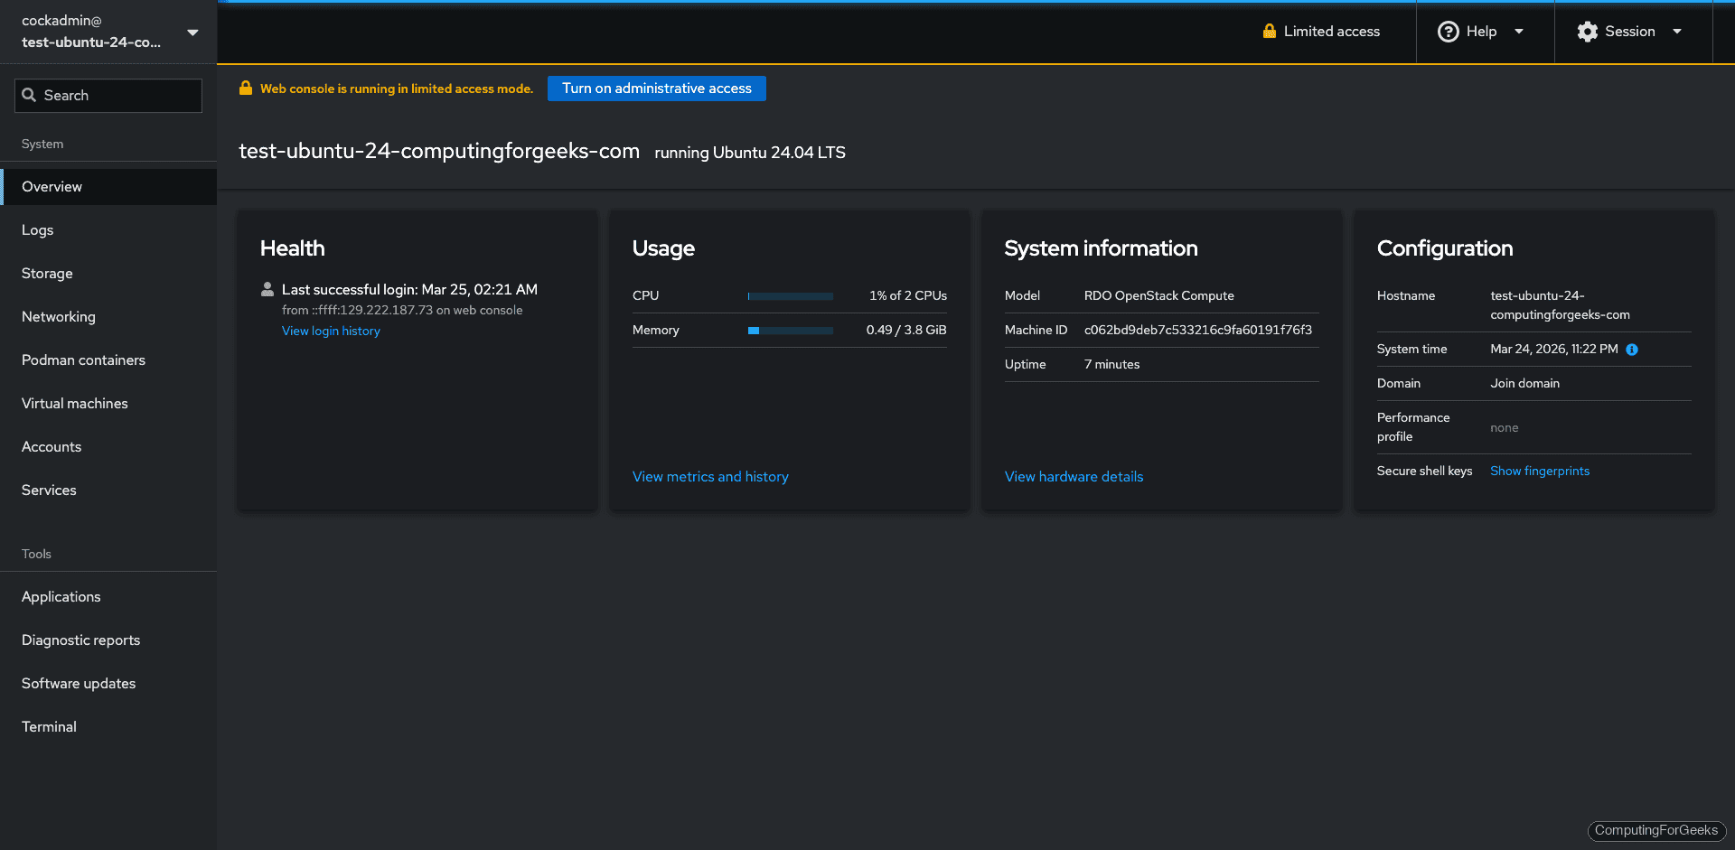Click the user icon beside last login info
Image resolution: width=1735 pixels, height=850 pixels.
point(267,289)
